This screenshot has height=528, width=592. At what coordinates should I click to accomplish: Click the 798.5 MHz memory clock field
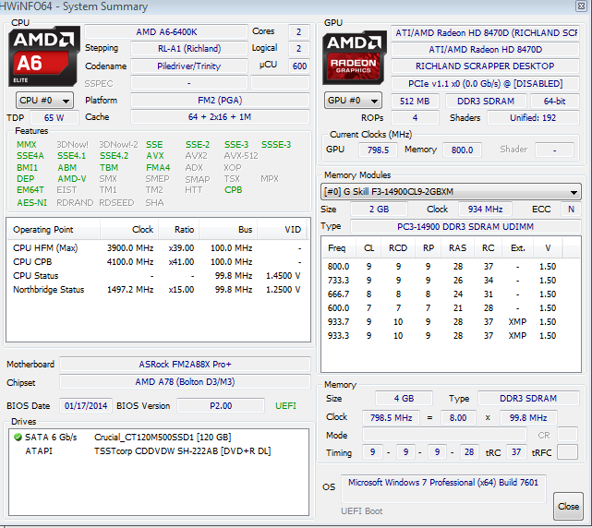pyautogui.click(x=391, y=418)
